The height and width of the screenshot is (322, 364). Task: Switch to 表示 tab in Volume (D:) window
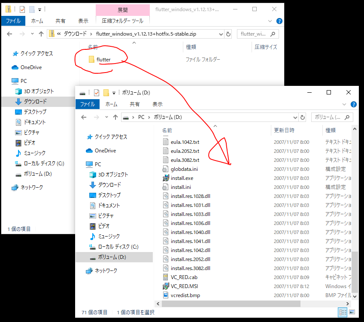tap(158, 104)
